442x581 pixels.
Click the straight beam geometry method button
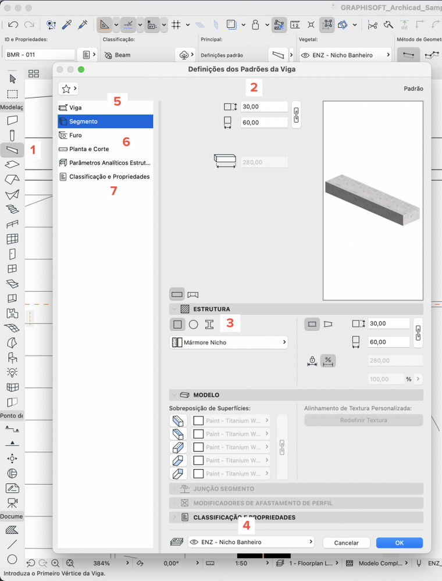(x=409, y=55)
